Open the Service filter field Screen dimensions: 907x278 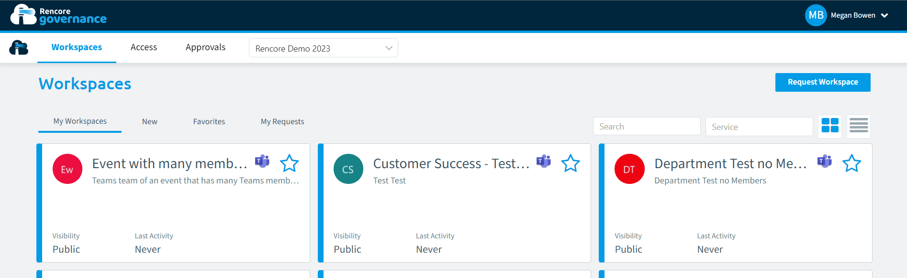pyautogui.click(x=759, y=127)
